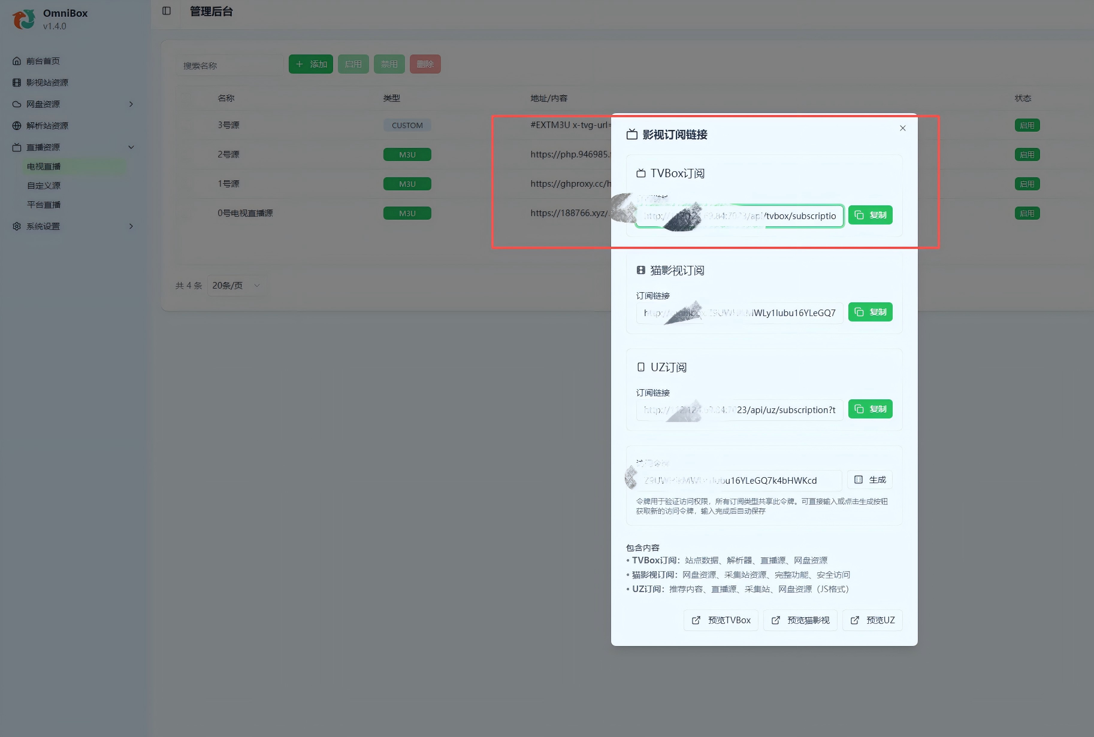This screenshot has width=1094, height=737.
Task: Click the film icon beside 猫影视订阅 heading
Action: [641, 270]
